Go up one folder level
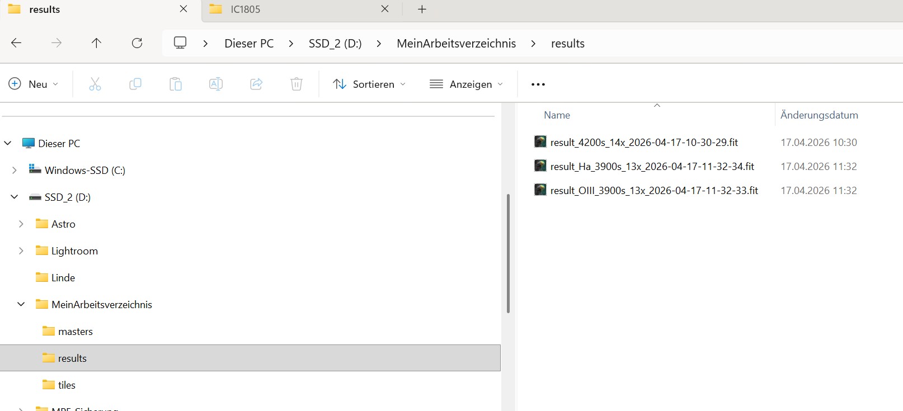The height and width of the screenshot is (411, 903). click(x=96, y=43)
